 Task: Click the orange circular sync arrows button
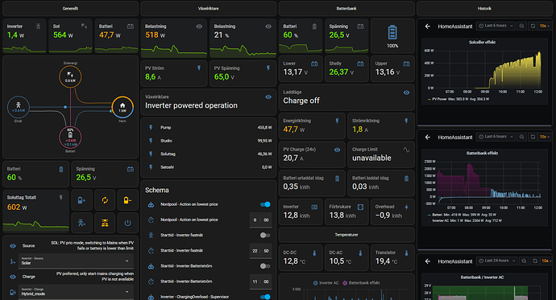tap(105, 200)
